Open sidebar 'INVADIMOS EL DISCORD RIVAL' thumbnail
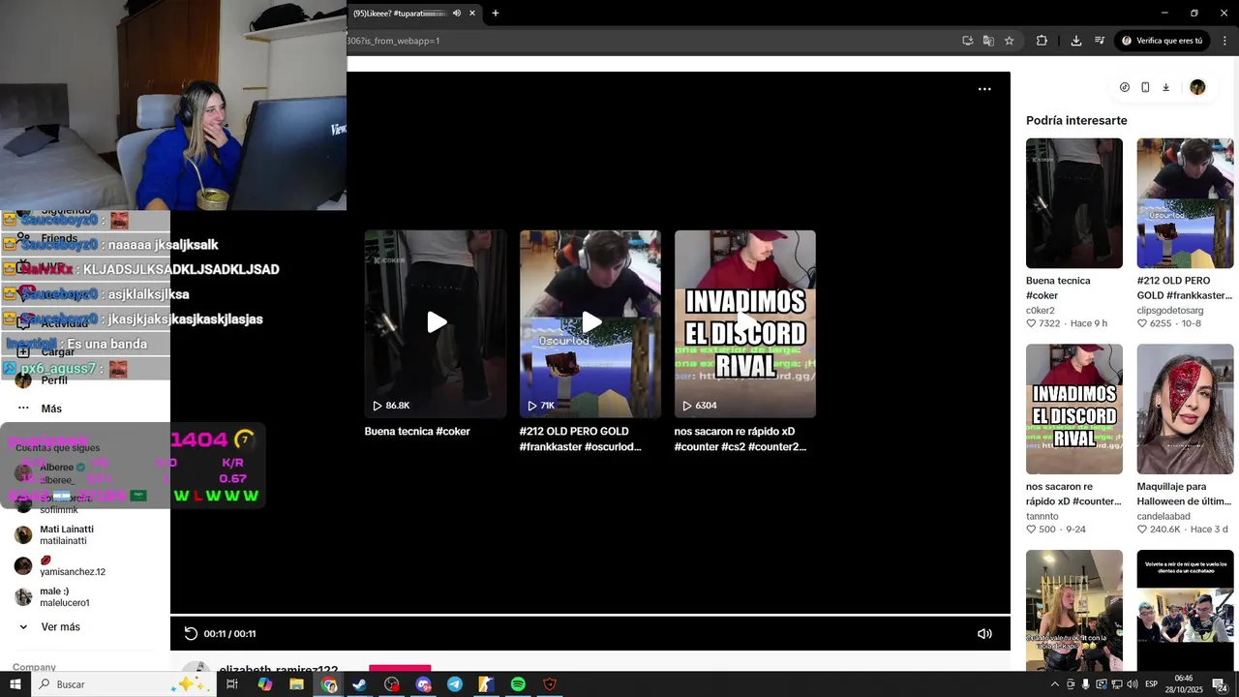The width and height of the screenshot is (1239, 697). pos(1074,409)
